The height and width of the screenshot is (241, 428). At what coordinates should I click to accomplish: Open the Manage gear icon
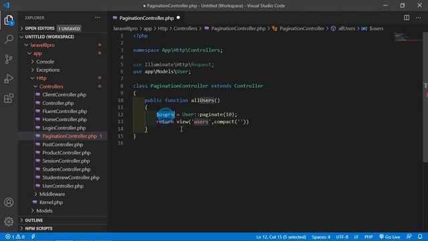(9, 222)
